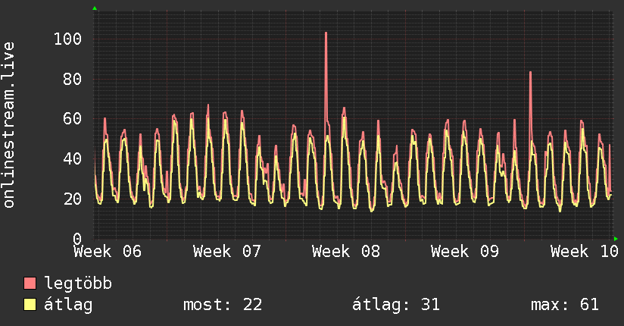Click the yellow átlag color swatch

click(x=30, y=305)
